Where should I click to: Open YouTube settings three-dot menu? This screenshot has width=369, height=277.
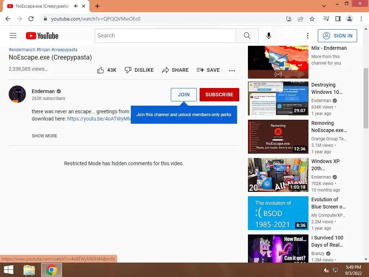(x=308, y=36)
